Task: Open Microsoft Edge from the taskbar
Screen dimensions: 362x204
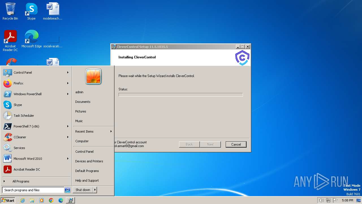Action: [61, 200]
